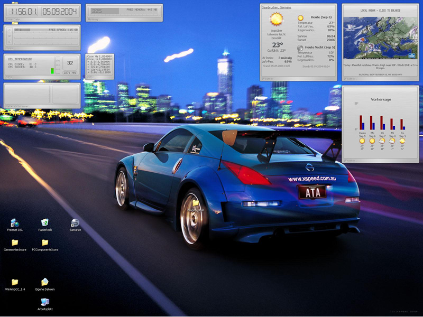Select the PCComponentsIcons folder

pyautogui.click(x=45, y=245)
